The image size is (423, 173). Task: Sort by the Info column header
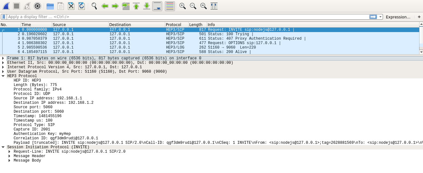313,24
